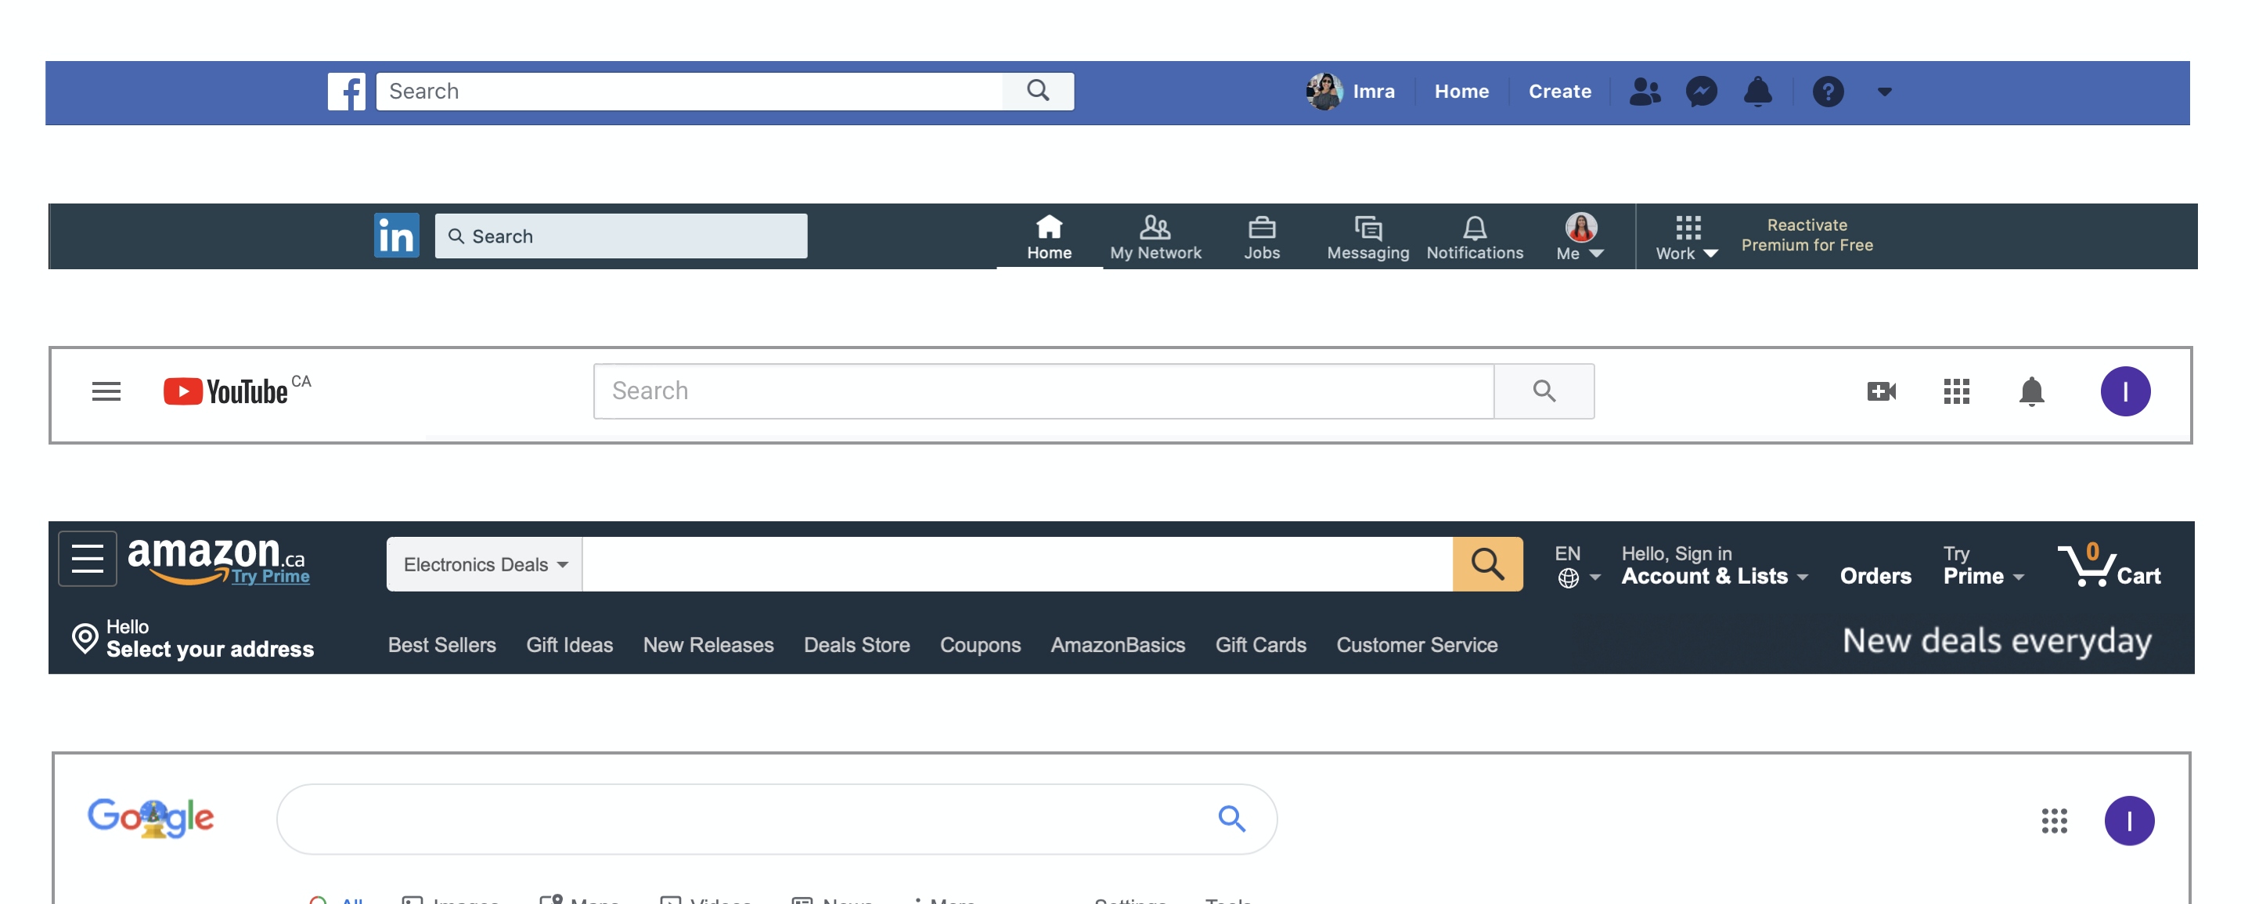Open Amazon Orders link
Image resolution: width=2259 pixels, height=904 pixels.
pos(1875,575)
